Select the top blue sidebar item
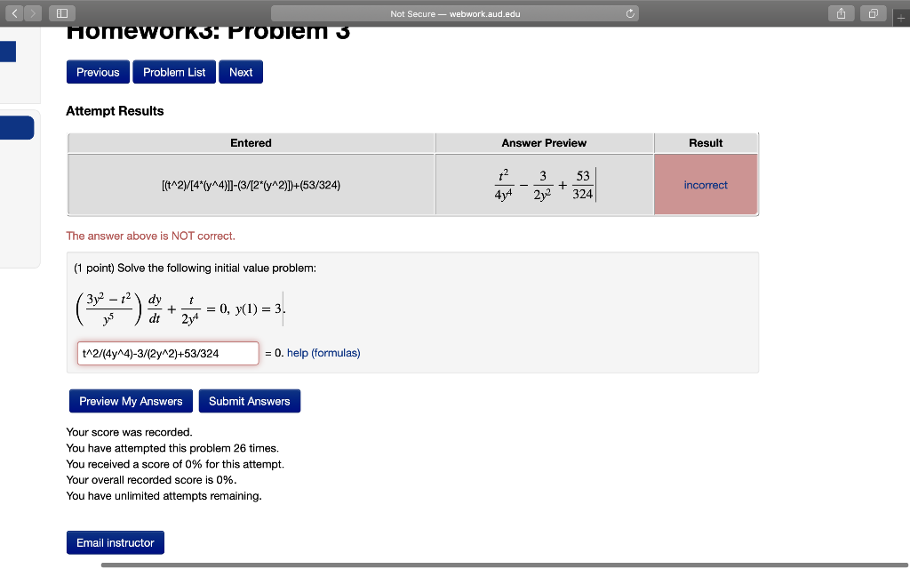 click(x=6, y=52)
